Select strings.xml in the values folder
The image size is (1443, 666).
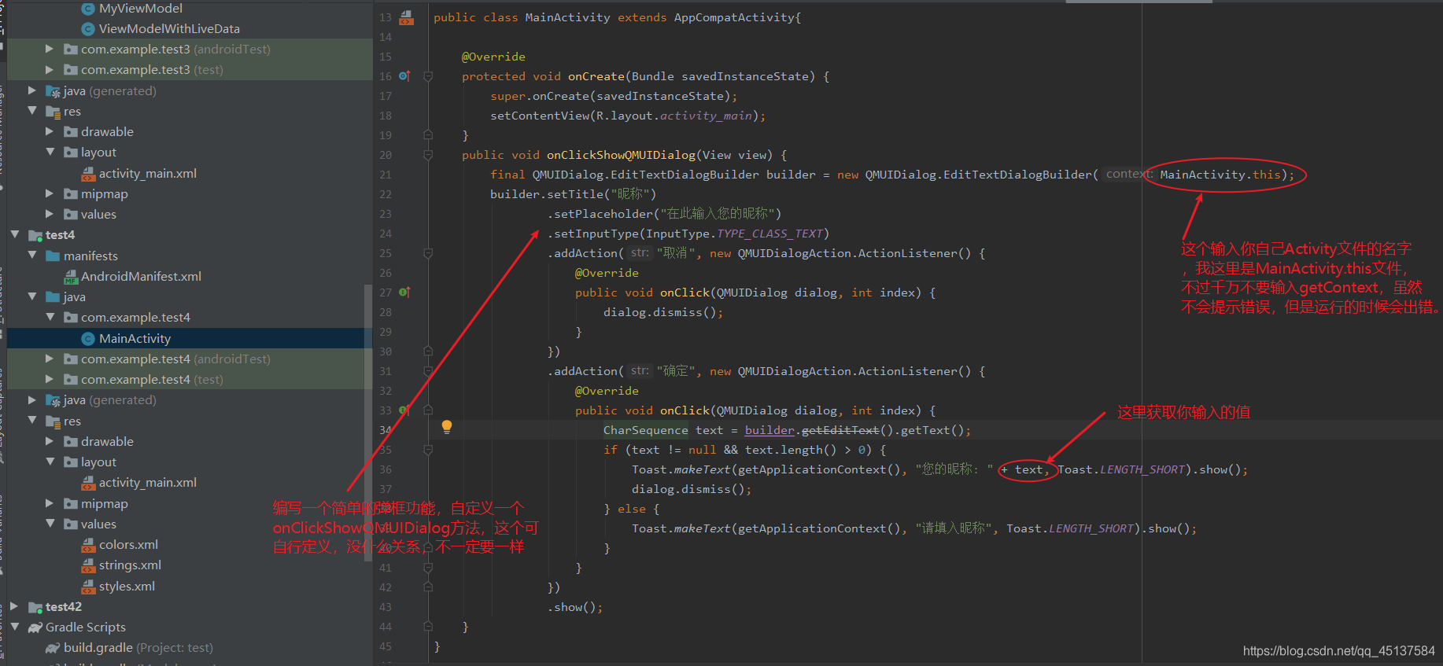pos(130,565)
